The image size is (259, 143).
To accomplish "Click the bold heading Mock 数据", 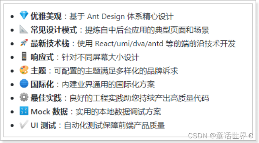I will pos(49,112).
